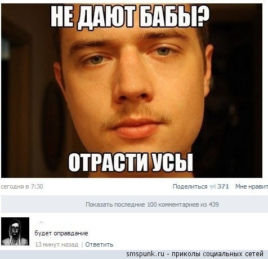Screen dimensions: 268x259
Task: Click the "13 минут назад" comment timestamp
Action: pyautogui.click(x=56, y=244)
